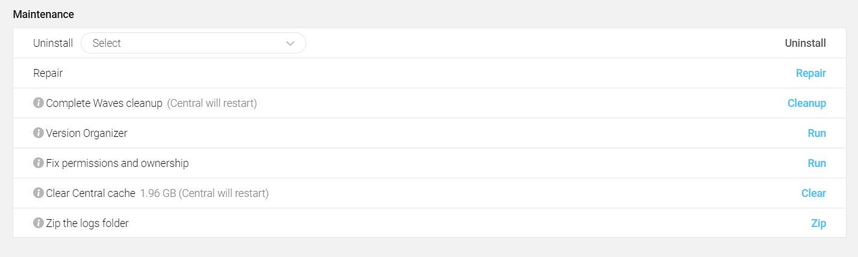Click the Repair row label
858x257 pixels.
click(48, 73)
